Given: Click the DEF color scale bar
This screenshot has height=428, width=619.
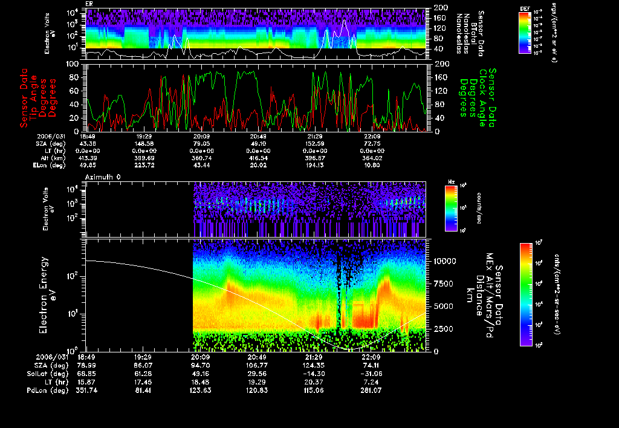Looking at the screenshot, I should pyautogui.click(x=525, y=33).
